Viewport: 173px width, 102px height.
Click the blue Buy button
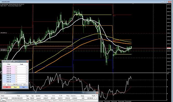24,87
